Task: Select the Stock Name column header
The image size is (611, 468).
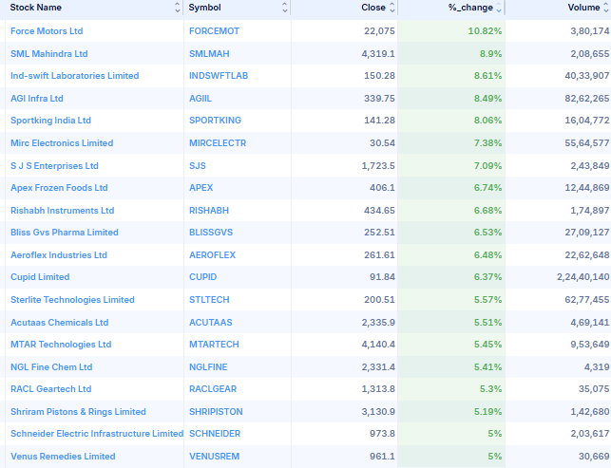Action: [x=36, y=8]
